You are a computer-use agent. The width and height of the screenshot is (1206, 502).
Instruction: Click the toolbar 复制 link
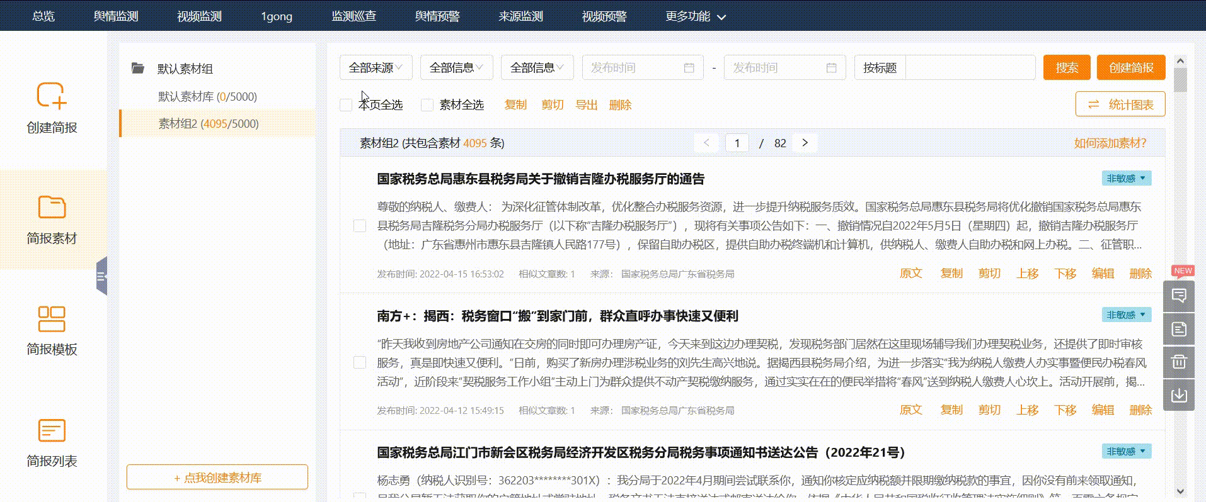pos(515,105)
